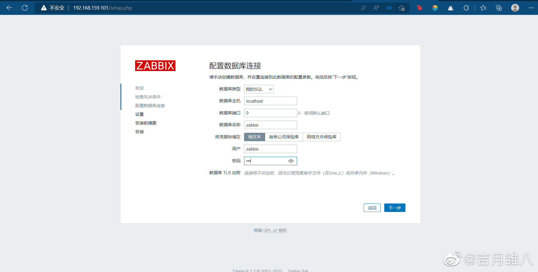Select the HashiCorp vault storage option
The width and height of the screenshot is (538, 272).
pyautogui.click(x=284, y=137)
